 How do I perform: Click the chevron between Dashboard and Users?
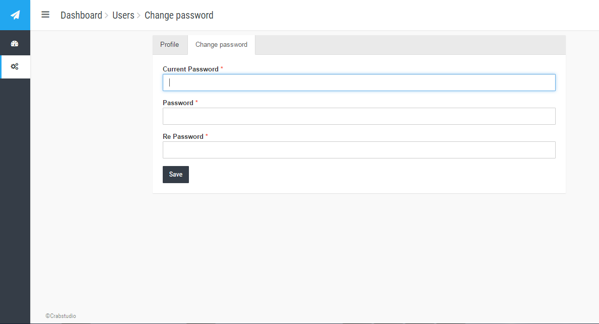point(107,15)
